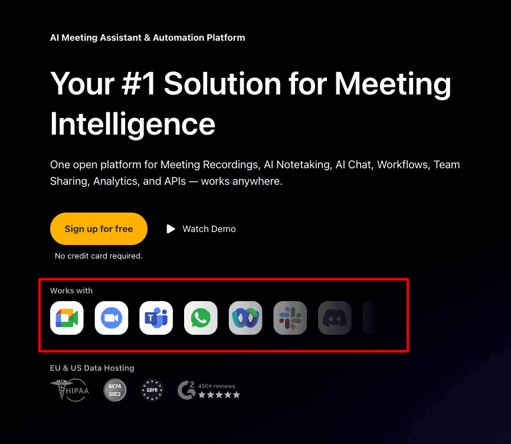Click the G2 logo
The width and height of the screenshot is (511, 444).
coord(186,390)
